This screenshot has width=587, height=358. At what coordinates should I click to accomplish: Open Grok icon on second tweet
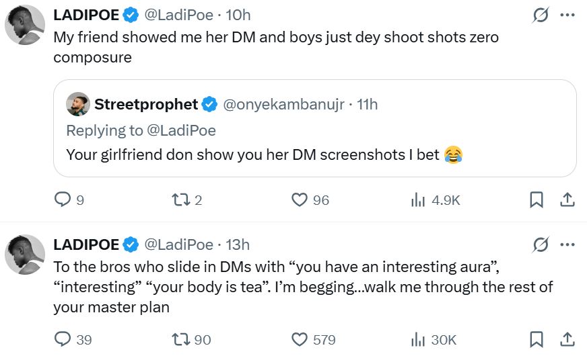(x=540, y=244)
